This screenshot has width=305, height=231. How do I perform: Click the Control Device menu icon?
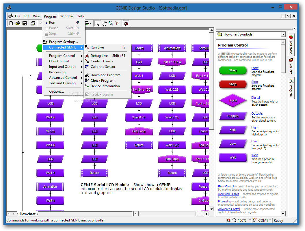point(87,61)
